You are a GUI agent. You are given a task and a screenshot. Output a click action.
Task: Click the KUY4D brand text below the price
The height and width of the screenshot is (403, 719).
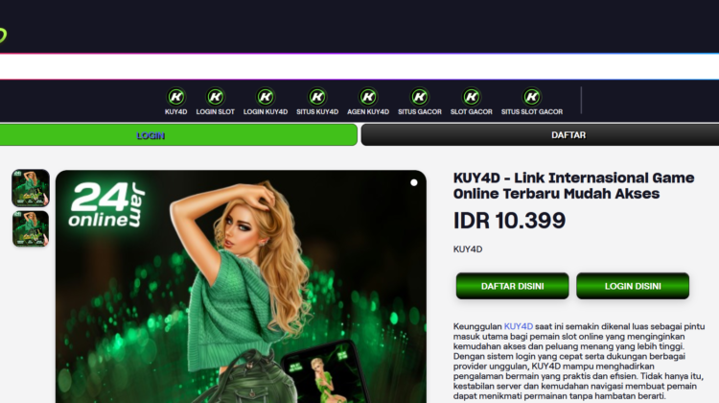[x=468, y=249]
